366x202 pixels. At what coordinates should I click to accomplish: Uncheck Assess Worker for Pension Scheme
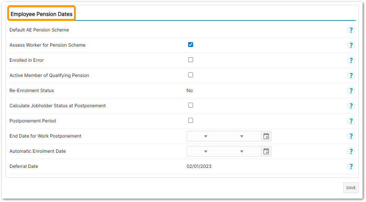[x=190, y=45]
